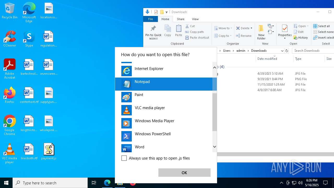Switch to View tab in Explorer
This screenshot has height=188, width=334.
(195, 19)
